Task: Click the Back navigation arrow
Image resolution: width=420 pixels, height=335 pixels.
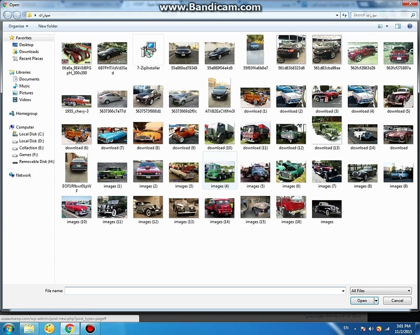Action: (8, 15)
